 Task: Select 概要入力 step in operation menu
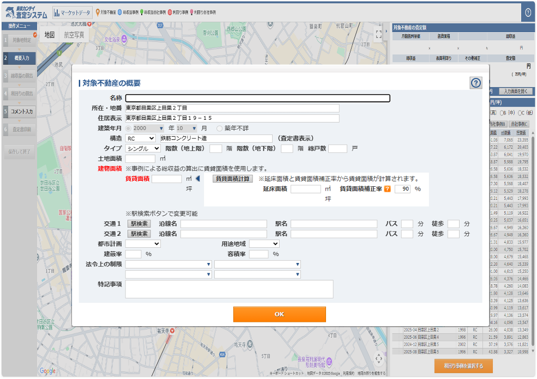click(22, 57)
